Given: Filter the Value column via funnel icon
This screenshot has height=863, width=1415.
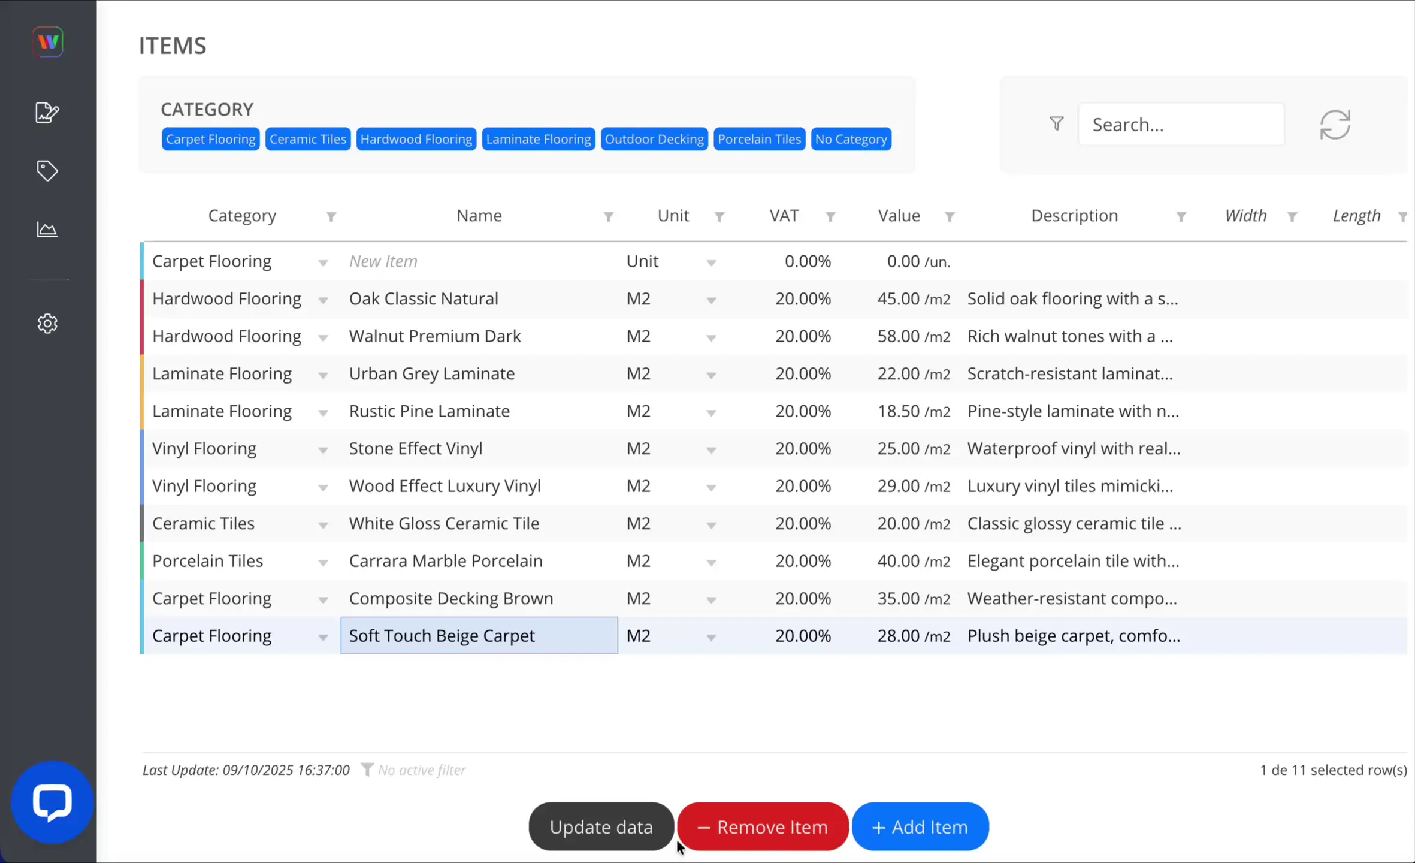Looking at the screenshot, I should coord(949,216).
